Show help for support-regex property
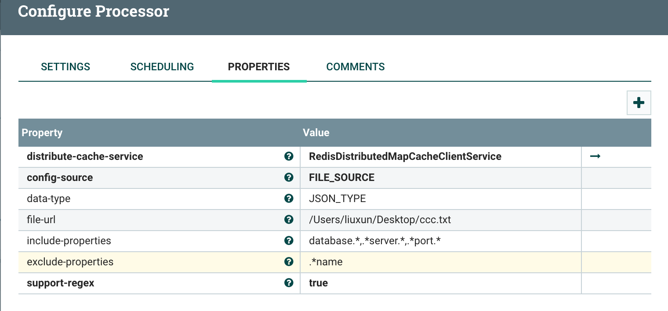Image resolution: width=668 pixels, height=311 pixels. click(x=289, y=283)
